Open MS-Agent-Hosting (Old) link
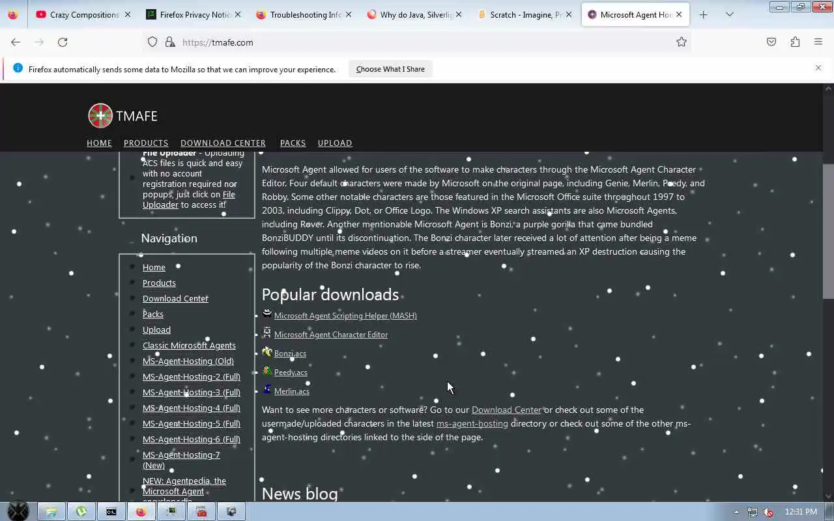 click(x=188, y=361)
